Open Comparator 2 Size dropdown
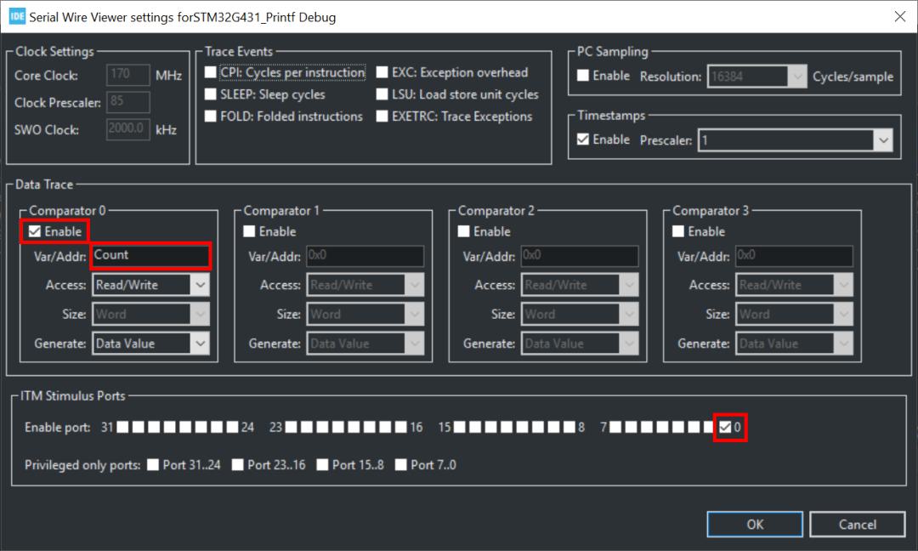Viewport: 918px width, 551px height. [580, 314]
